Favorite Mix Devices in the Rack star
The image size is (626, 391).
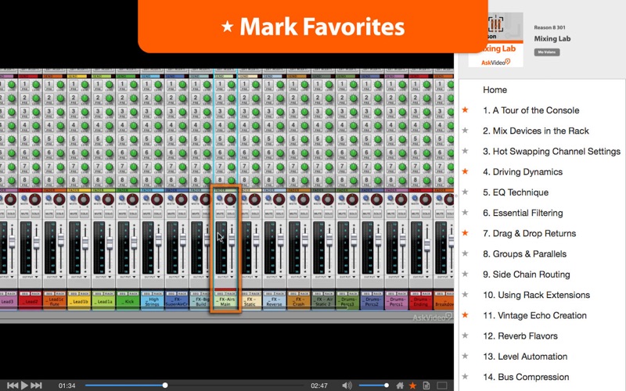[x=465, y=130]
